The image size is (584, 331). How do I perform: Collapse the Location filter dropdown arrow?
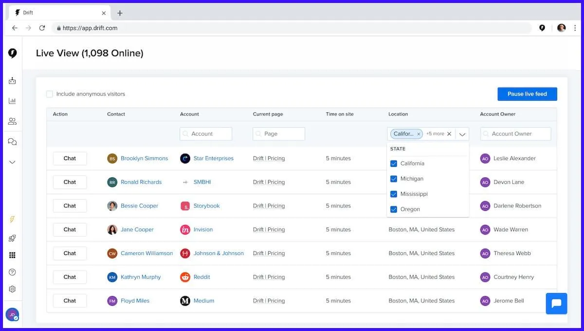point(462,134)
